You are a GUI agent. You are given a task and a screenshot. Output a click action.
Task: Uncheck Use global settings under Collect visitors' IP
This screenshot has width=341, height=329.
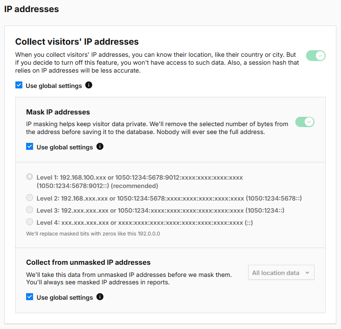[19, 85]
